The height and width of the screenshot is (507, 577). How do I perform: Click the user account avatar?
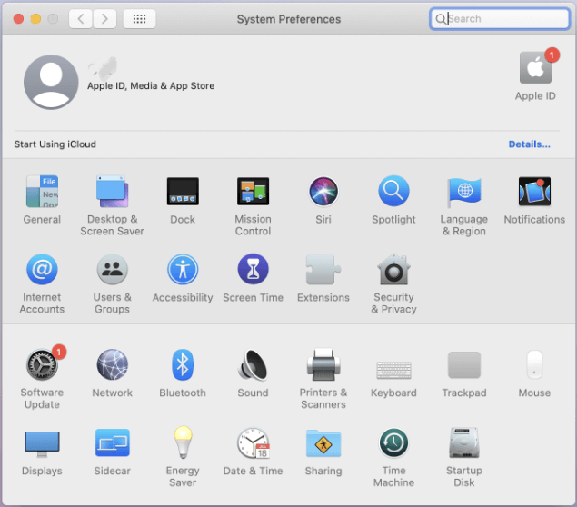tap(51, 82)
